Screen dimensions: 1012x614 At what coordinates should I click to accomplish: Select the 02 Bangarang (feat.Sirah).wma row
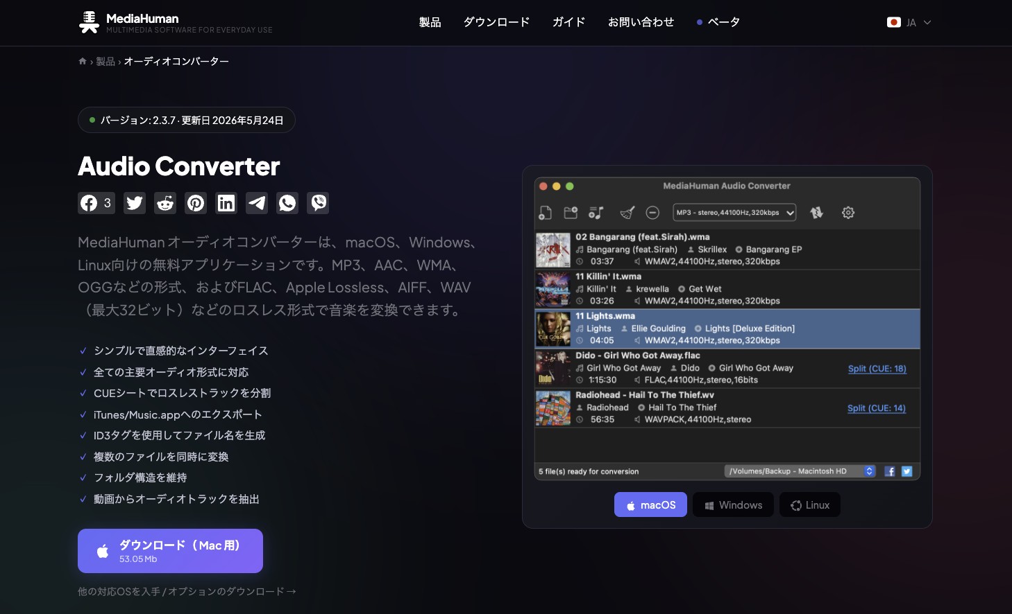click(x=727, y=249)
